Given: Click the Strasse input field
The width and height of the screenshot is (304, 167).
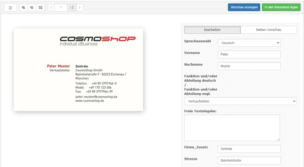Looking at the screenshot, I should point(249,160).
